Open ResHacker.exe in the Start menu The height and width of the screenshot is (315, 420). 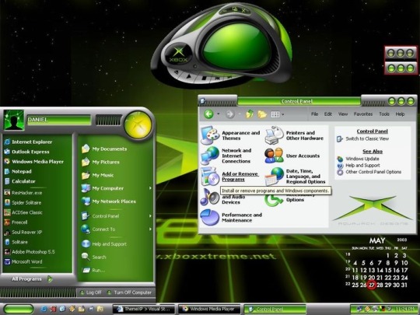tap(23, 193)
